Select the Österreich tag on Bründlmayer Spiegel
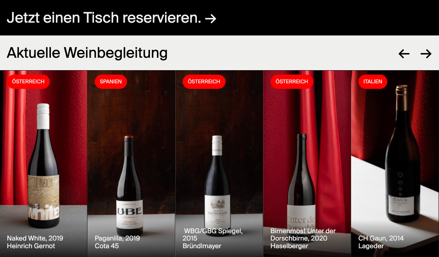The width and height of the screenshot is (439, 257). tap(204, 82)
